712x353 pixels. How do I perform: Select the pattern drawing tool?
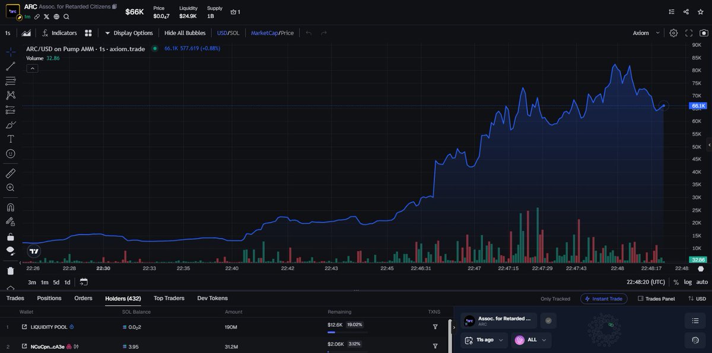pos(11,95)
